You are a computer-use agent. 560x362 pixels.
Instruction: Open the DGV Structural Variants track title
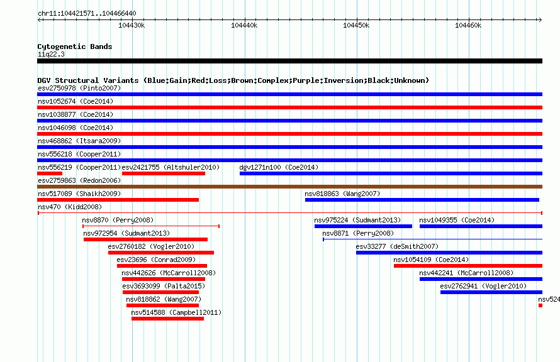click(233, 80)
